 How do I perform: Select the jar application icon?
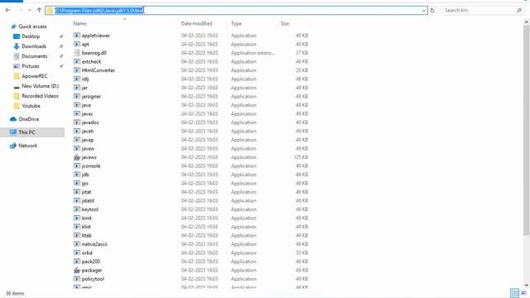click(77, 88)
